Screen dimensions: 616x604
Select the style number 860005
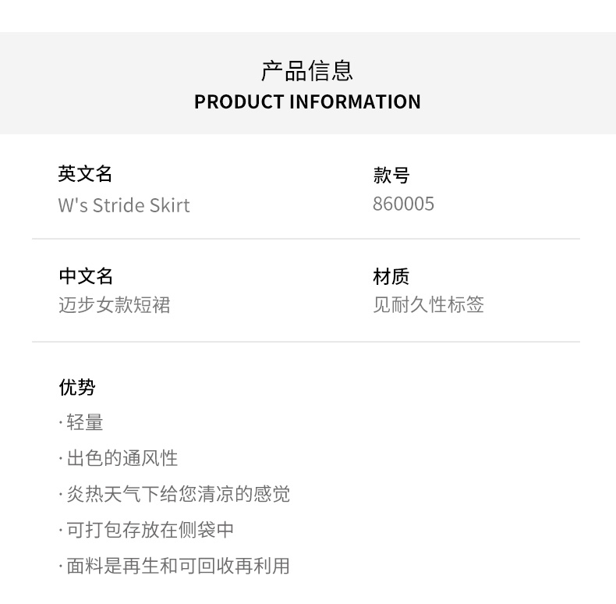403,204
